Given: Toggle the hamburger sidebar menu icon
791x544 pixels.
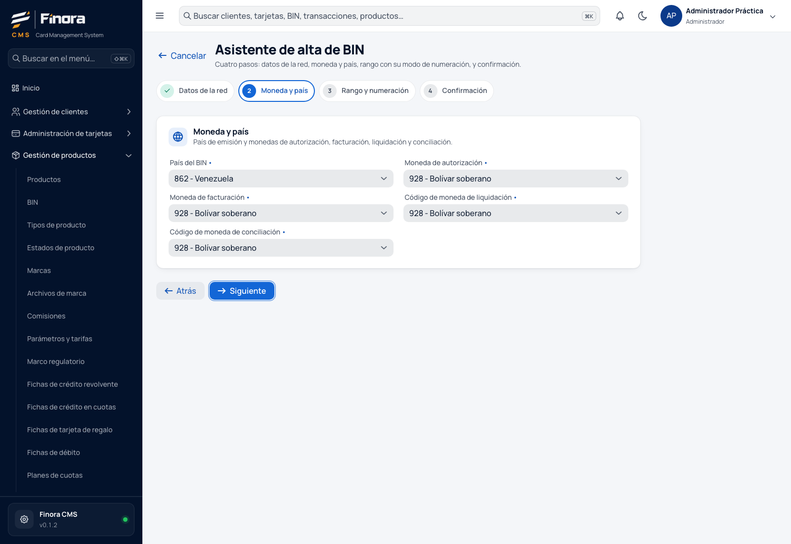Looking at the screenshot, I should [160, 16].
